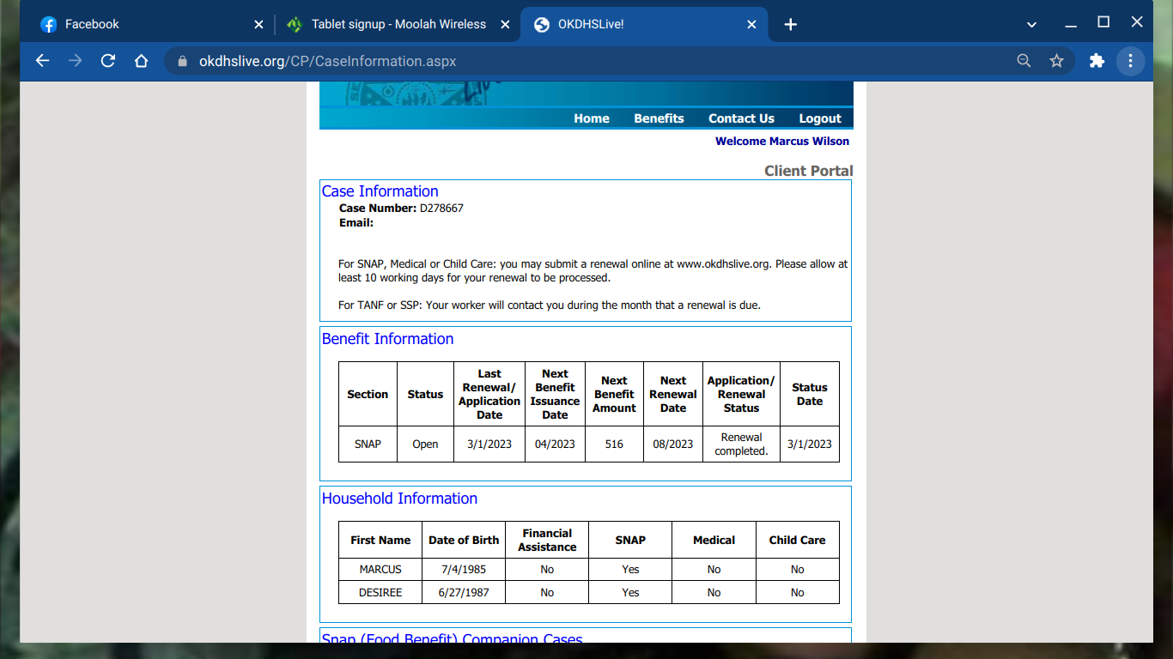Click the Moolah Wireless tab favicon
Screen dimensions: 1173x659
[295, 25]
